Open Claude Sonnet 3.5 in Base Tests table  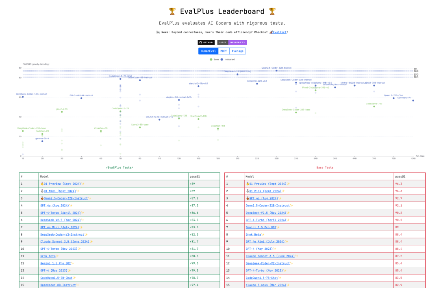tap(270, 256)
